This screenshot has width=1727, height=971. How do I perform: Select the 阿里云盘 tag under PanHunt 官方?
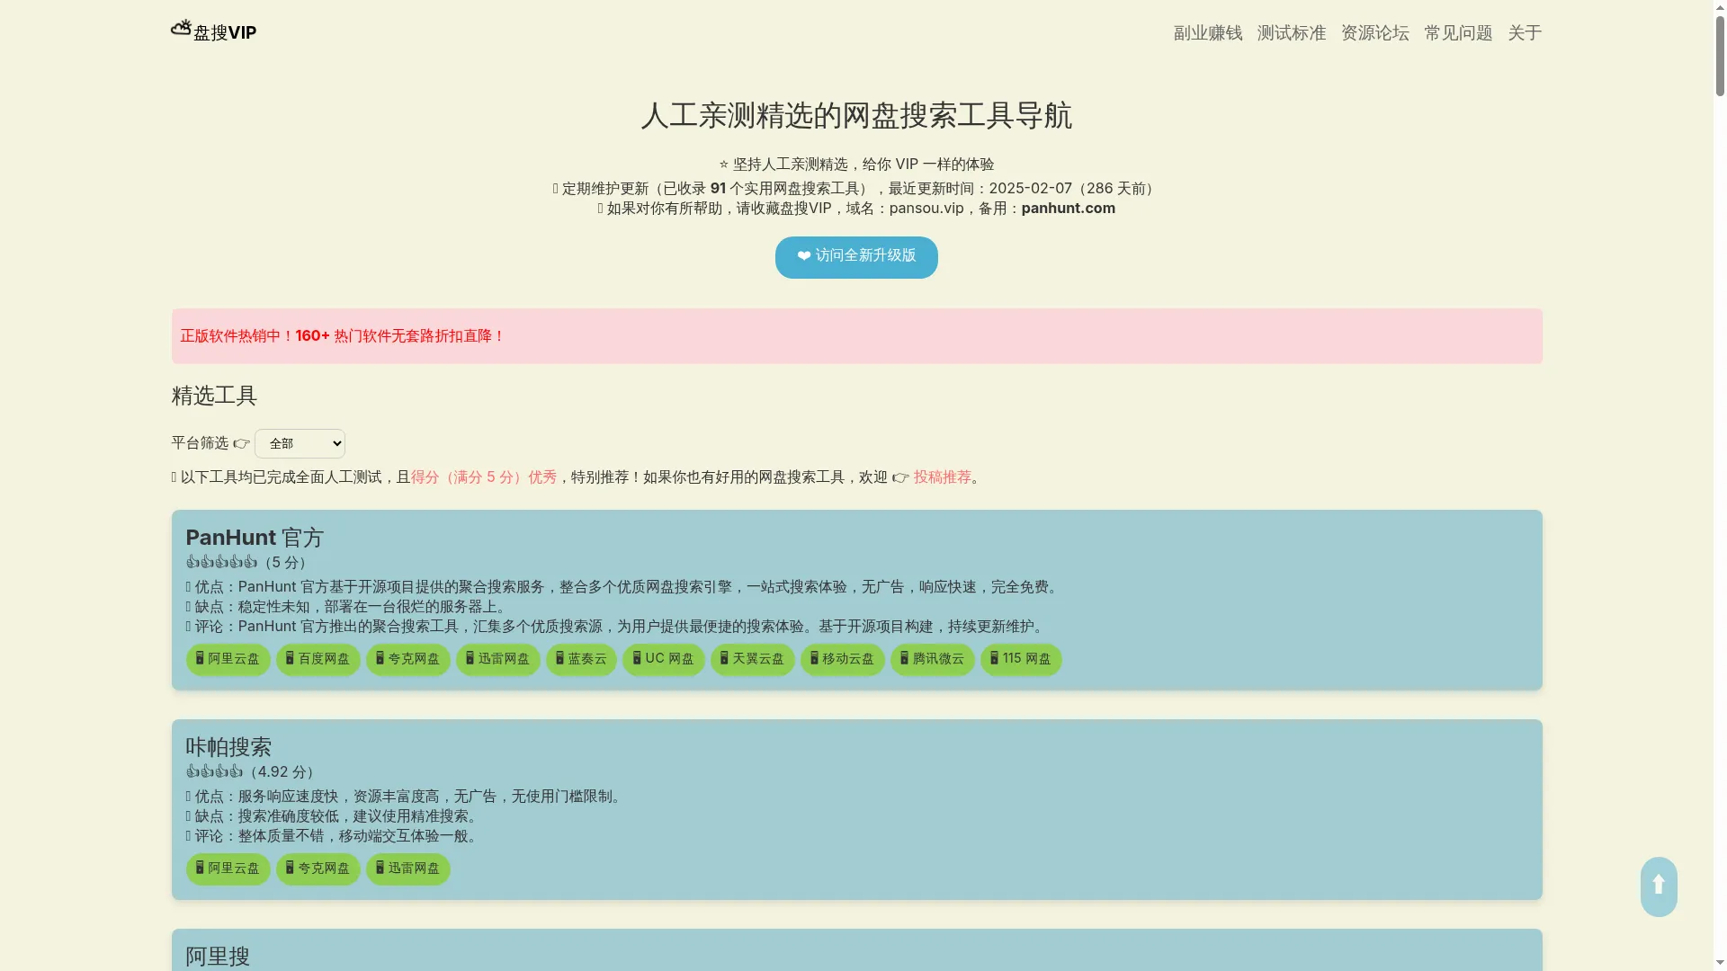point(227,659)
